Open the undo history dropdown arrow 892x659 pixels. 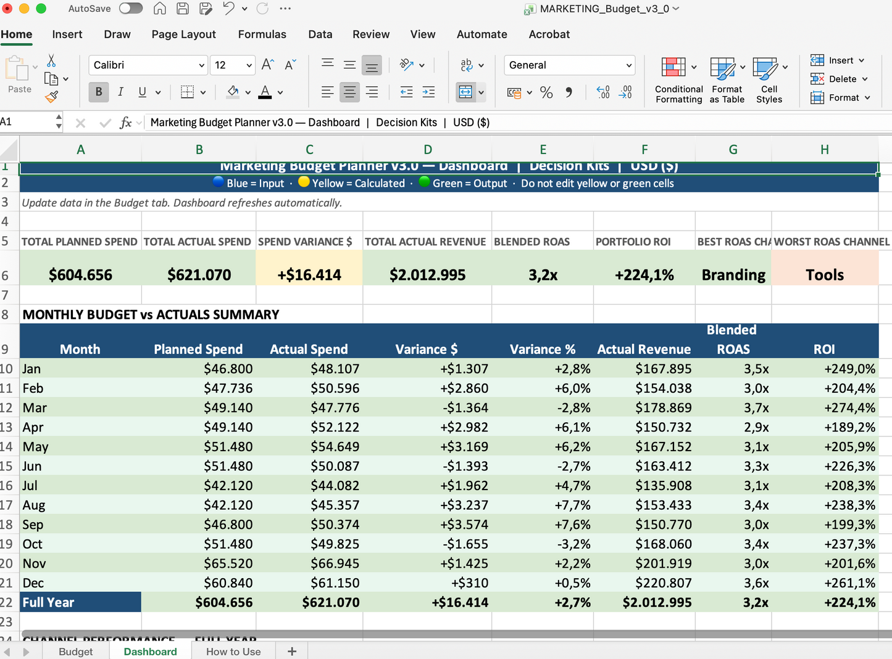coord(244,9)
